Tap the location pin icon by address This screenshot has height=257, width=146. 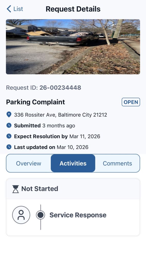point(9,115)
